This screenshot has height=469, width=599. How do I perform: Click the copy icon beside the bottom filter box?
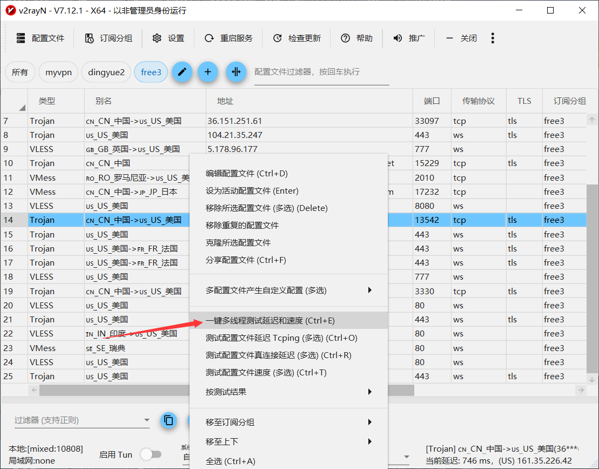[x=169, y=420]
